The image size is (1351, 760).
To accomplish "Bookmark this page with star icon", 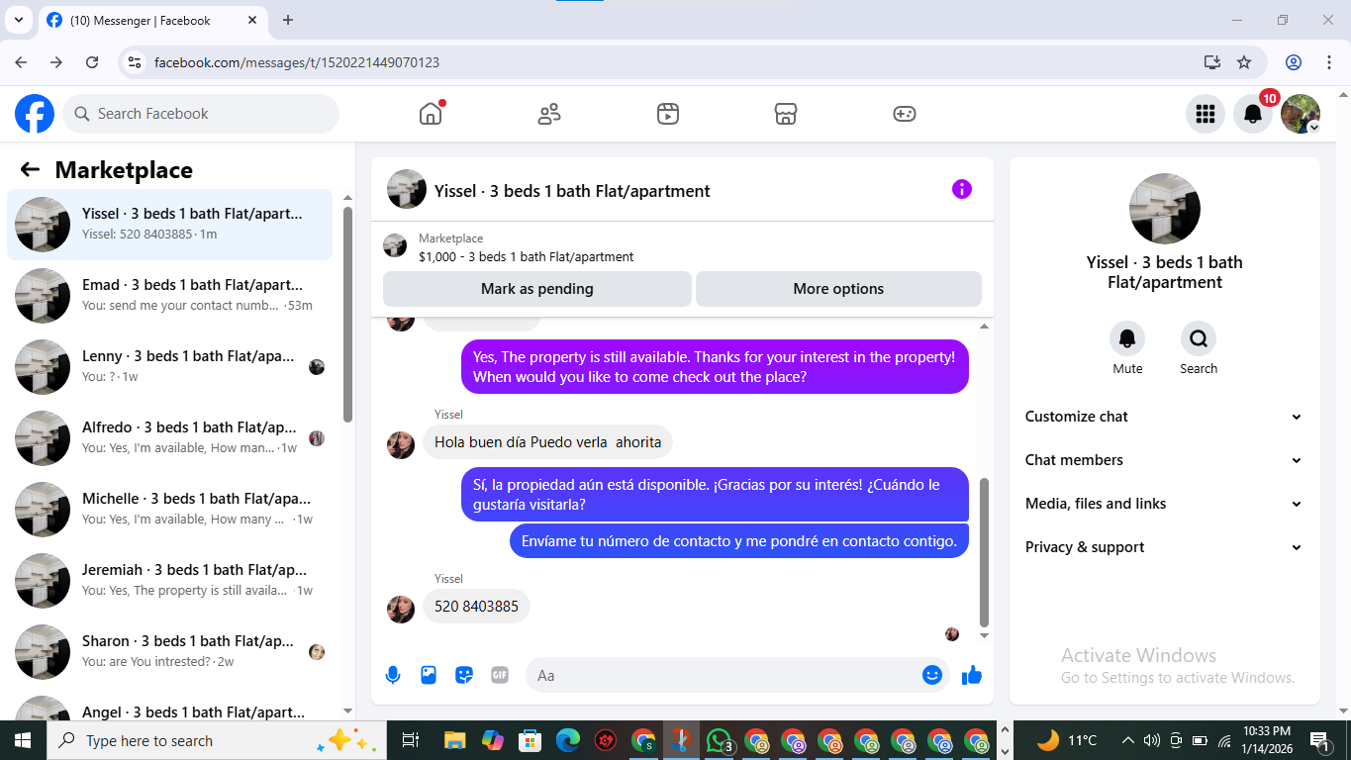I will point(1244,62).
